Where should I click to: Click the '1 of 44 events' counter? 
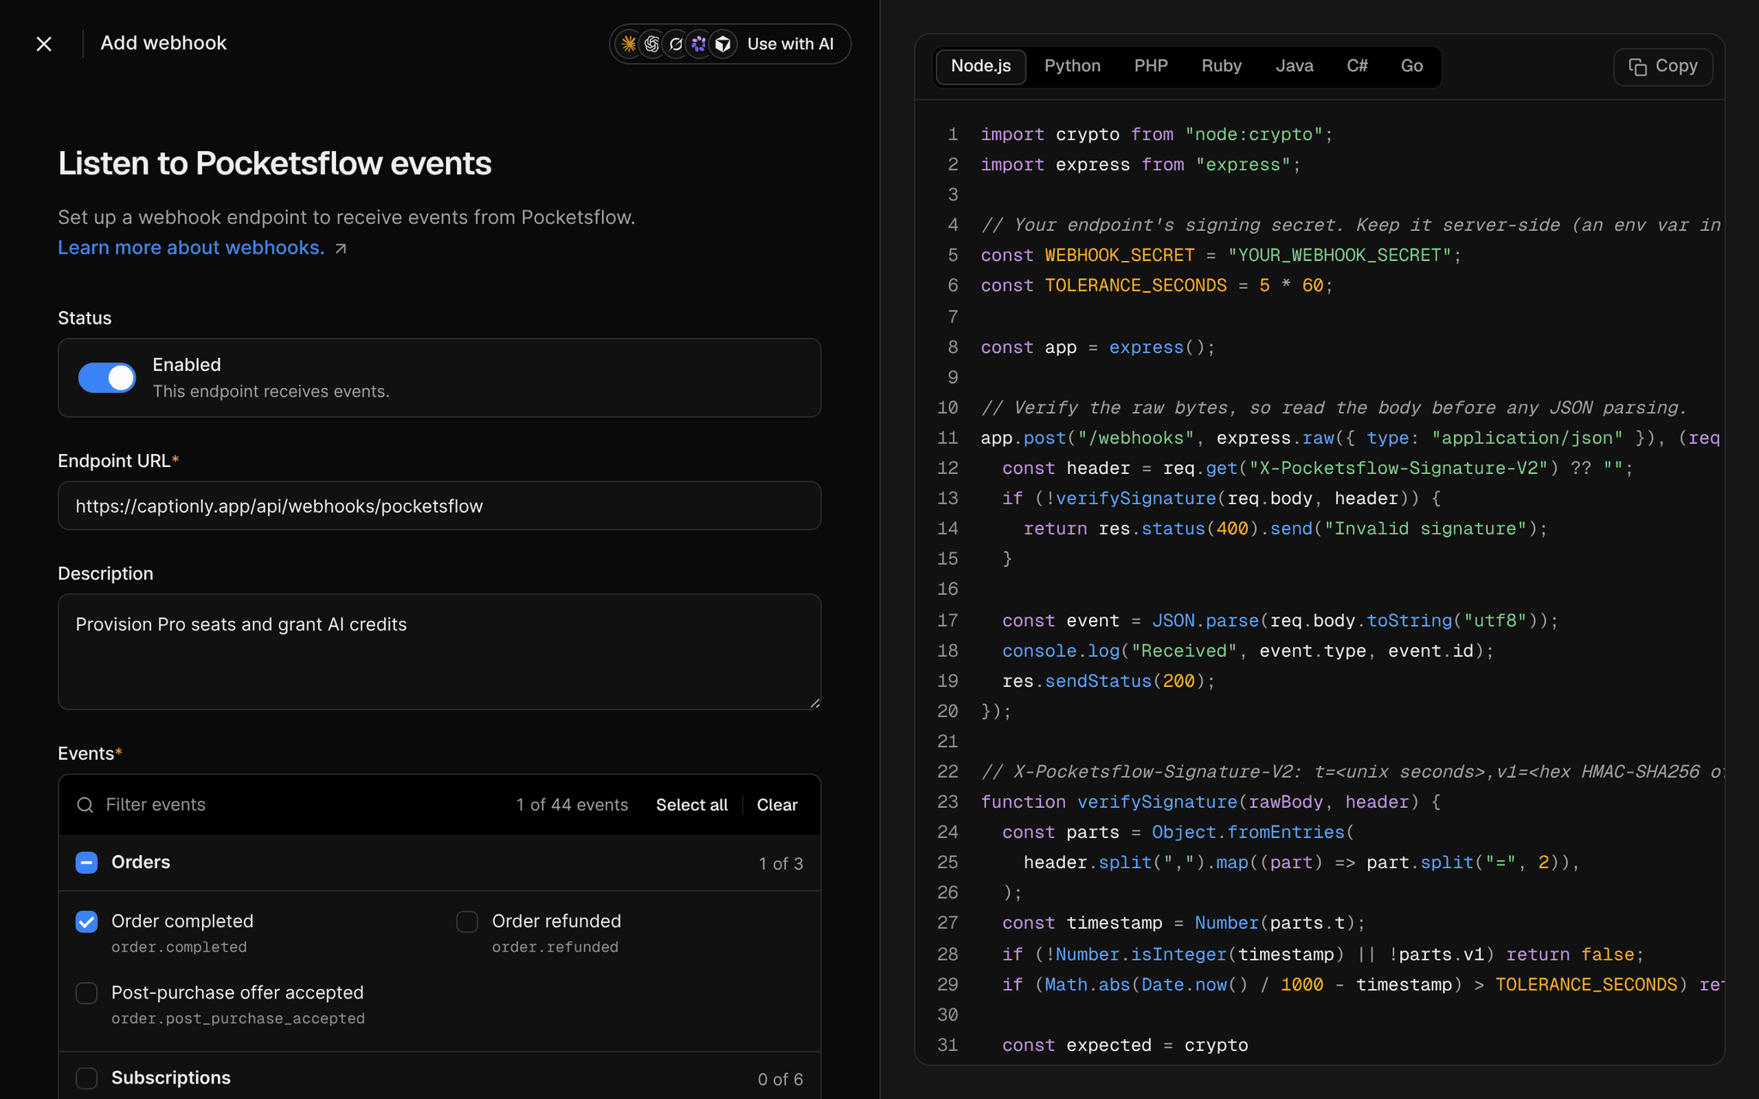(x=572, y=805)
